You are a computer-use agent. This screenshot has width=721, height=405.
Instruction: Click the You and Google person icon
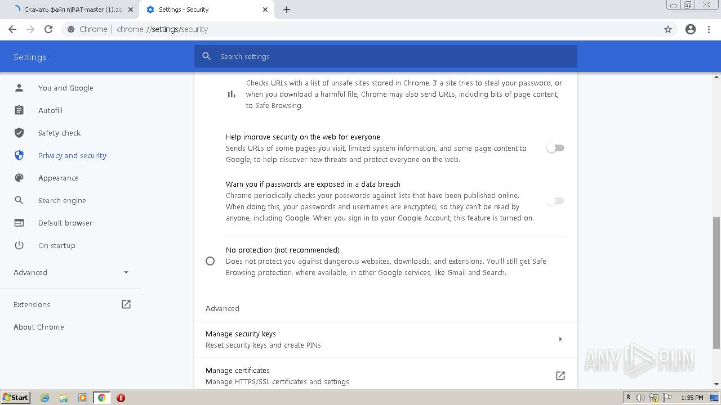pos(19,88)
